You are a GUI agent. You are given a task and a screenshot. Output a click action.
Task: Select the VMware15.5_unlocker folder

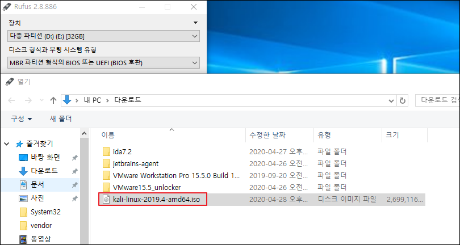(x=147, y=187)
